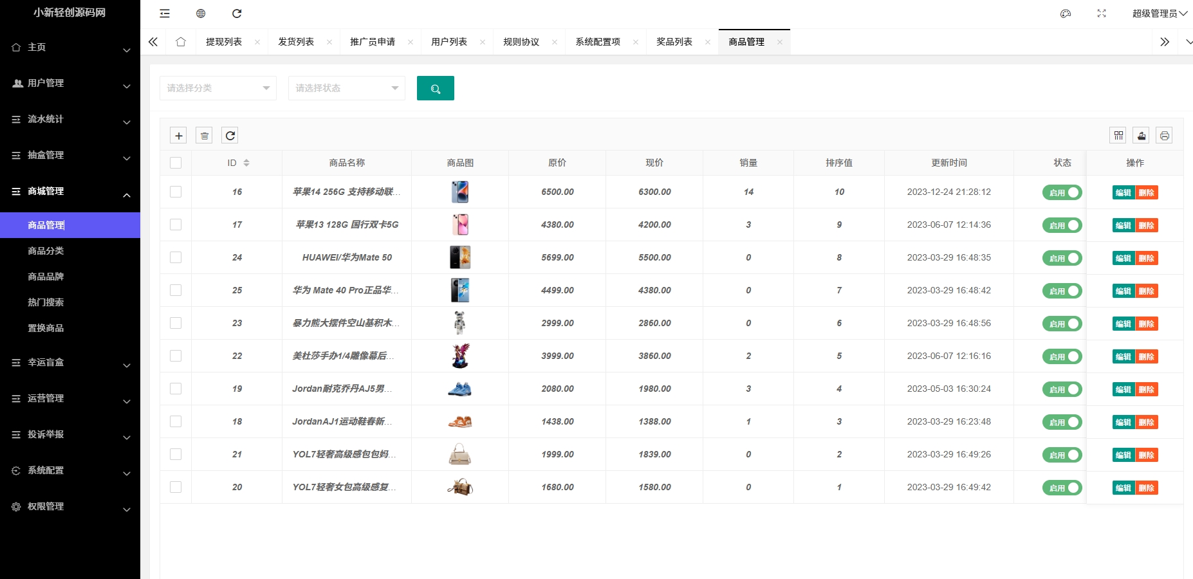The height and width of the screenshot is (579, 1193).
Task: Open product image of 苹果14 256G
Action: coord(460,192)
